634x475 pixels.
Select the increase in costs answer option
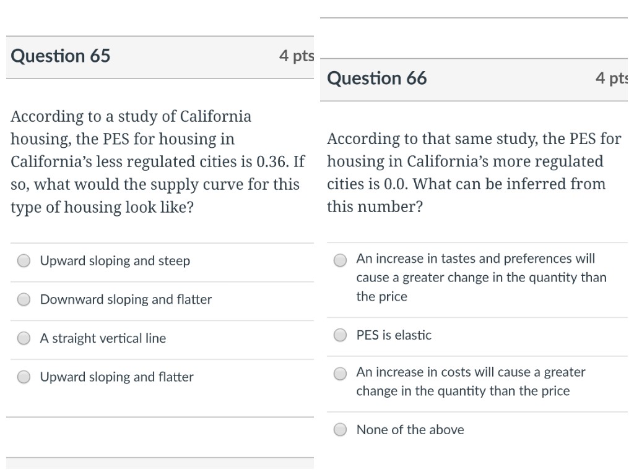pos(340,374)
